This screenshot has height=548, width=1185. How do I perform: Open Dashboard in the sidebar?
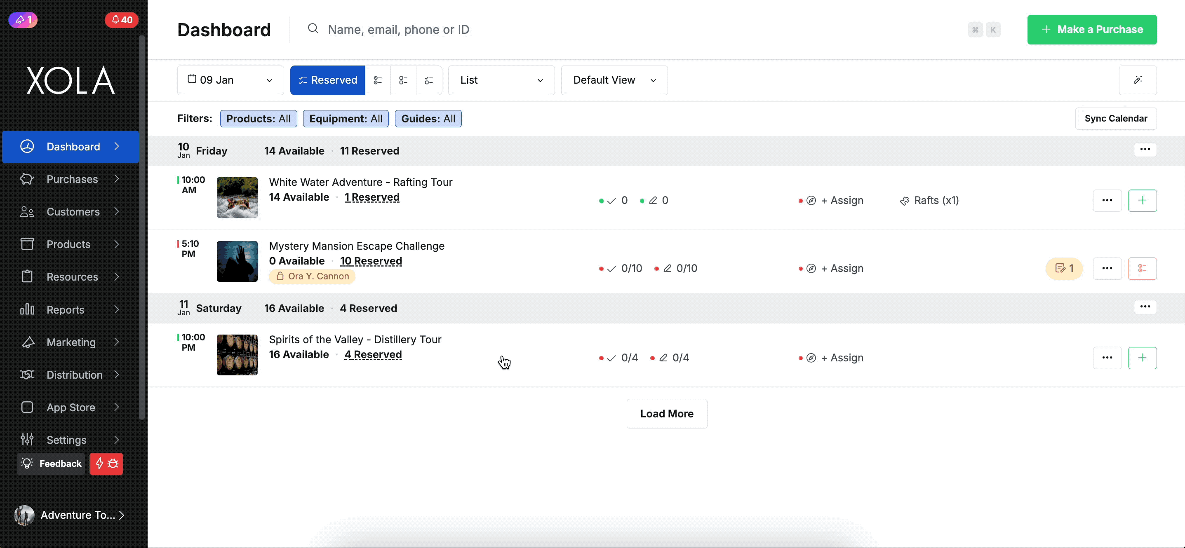tap(71, 147)
